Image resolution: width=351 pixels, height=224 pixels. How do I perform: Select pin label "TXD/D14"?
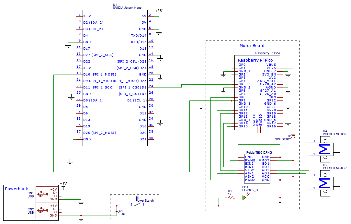(x=139, y=35)
